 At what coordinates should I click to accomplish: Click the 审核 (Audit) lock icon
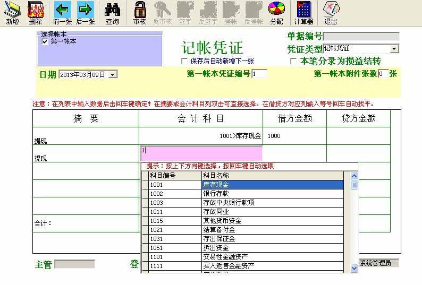click(x=140, y=13)
